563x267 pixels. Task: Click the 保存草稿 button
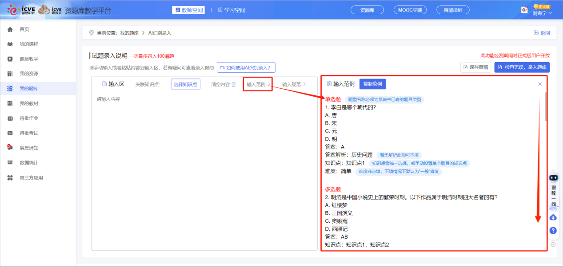click(x=475, y=67)
